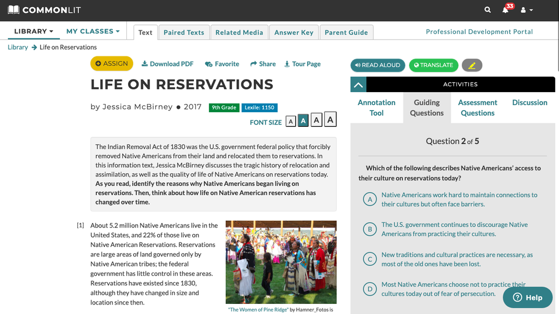
Task: Click the COMMONLIT wordmark text
Action: [51, 10]
